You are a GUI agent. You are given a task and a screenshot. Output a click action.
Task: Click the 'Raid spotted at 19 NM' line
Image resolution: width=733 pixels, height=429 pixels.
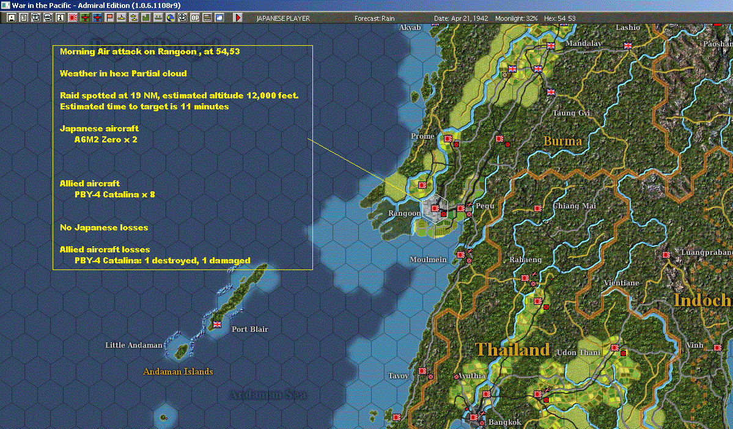point(179,95)
